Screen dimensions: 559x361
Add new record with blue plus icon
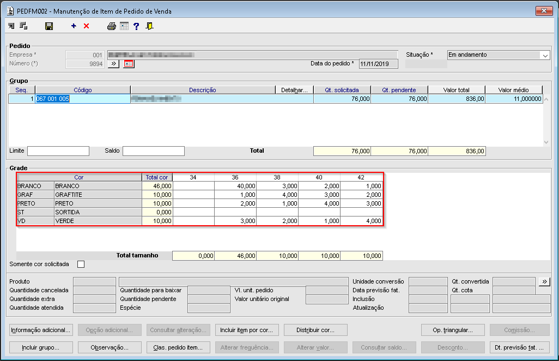click(74, 26)
